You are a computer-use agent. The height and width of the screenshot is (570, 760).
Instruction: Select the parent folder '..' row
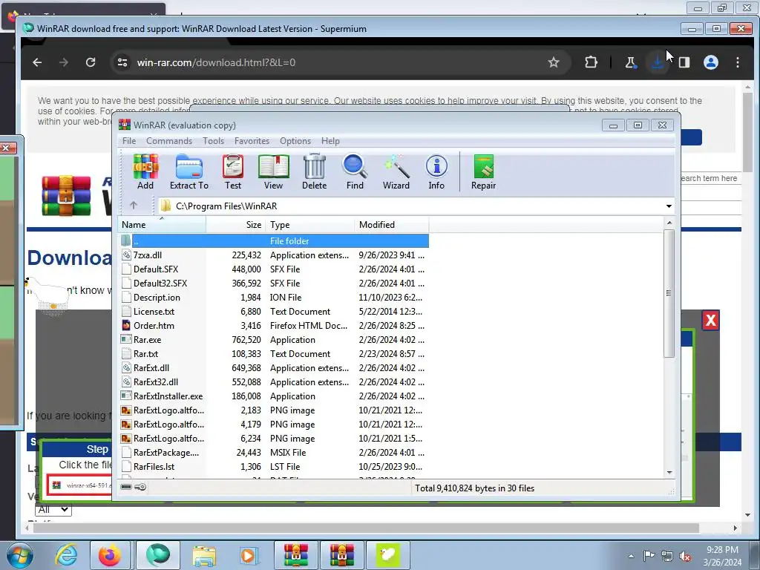point(275,241)
